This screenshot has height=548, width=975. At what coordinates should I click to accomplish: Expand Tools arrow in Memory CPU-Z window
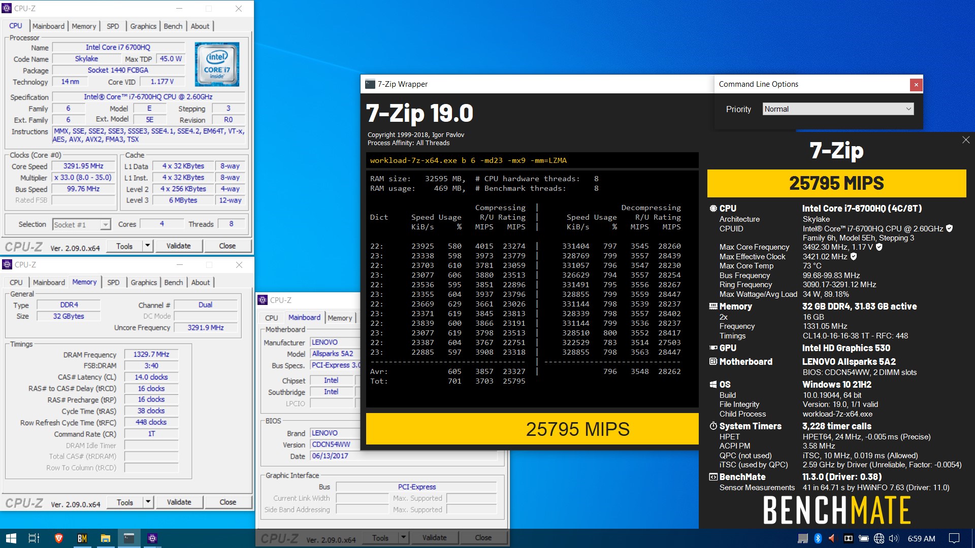[148, 502]
